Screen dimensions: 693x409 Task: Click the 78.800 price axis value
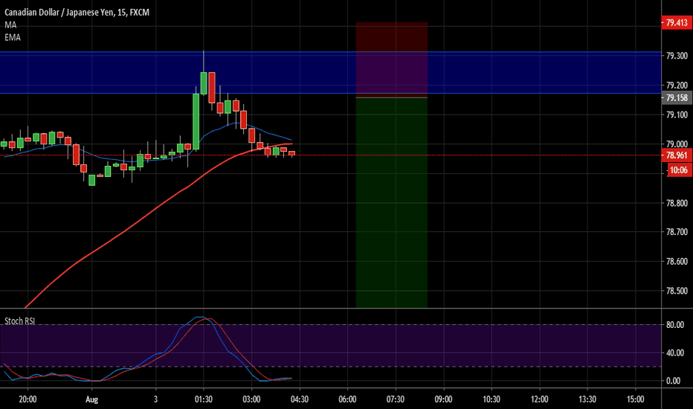(677, 203)
